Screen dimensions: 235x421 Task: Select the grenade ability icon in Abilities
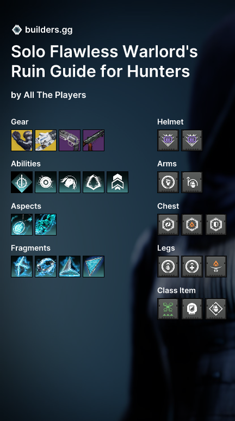click(46, 182)
